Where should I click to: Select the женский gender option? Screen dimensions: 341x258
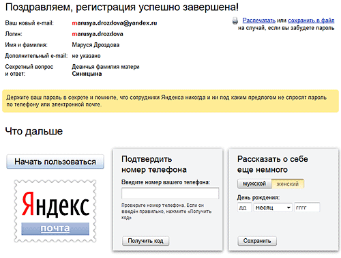tap(288, 184)
